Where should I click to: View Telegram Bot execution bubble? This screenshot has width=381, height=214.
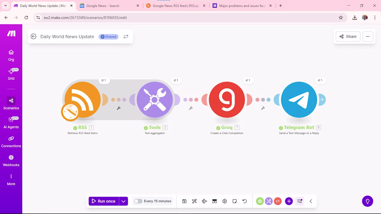pos(320,80)
